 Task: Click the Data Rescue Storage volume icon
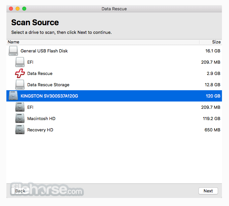click(x=20, y=85)
